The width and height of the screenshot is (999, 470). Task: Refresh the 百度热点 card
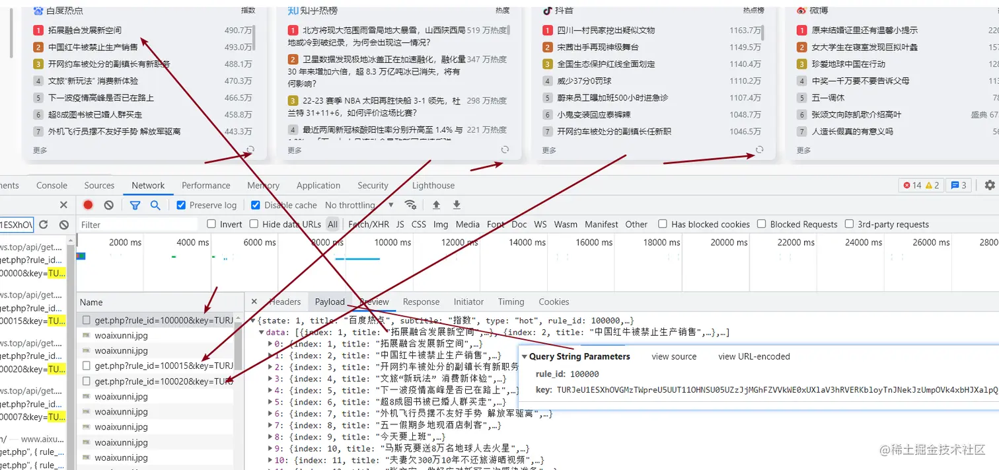250,150
